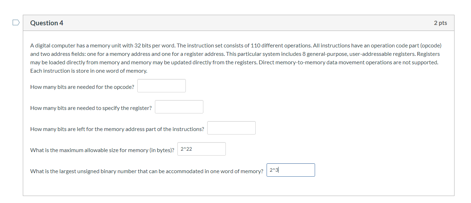Viewport: 471px width, 203px height.
Task: Focus the last answer box on the page
Action: click(290, 170)
